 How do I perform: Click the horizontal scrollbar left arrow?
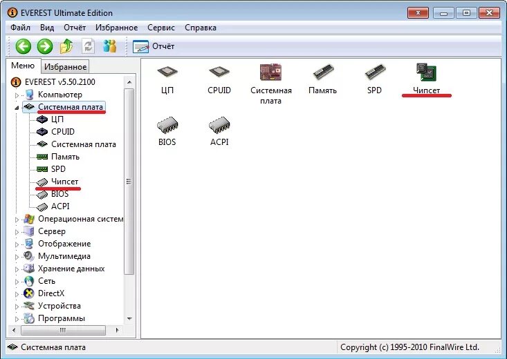point(14,330)
